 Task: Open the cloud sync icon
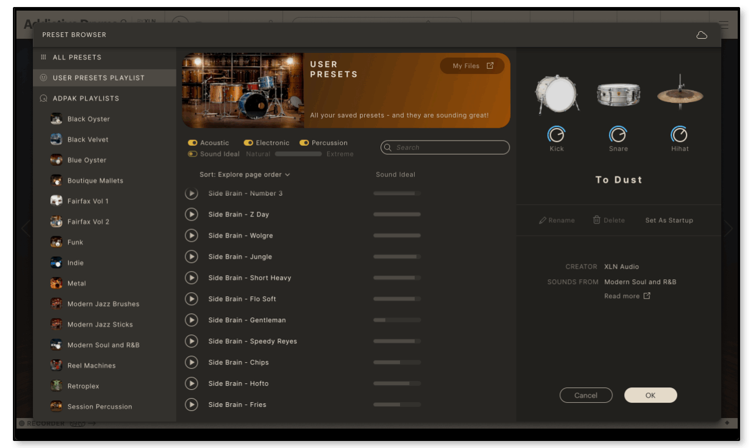click(701, 35)
